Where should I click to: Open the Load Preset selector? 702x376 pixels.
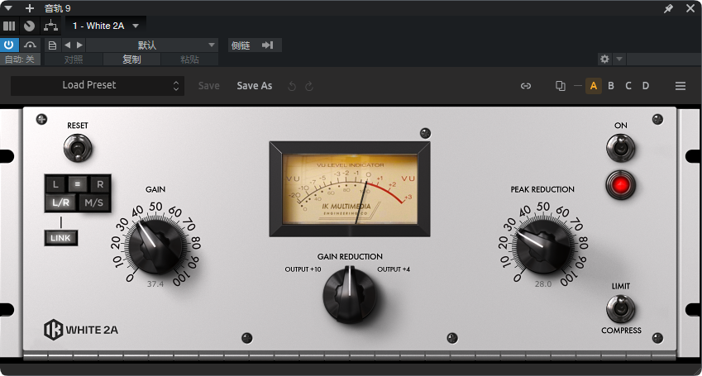(98, 85)
